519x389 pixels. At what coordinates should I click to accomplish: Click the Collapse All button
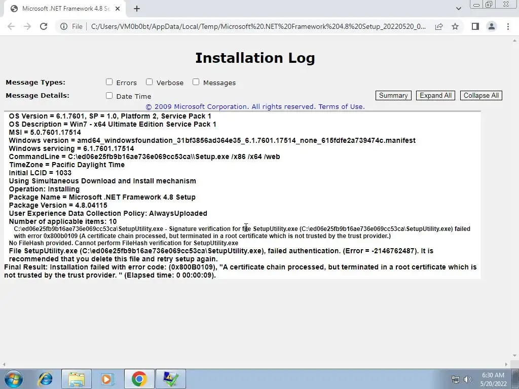click(x=481, y=95)
